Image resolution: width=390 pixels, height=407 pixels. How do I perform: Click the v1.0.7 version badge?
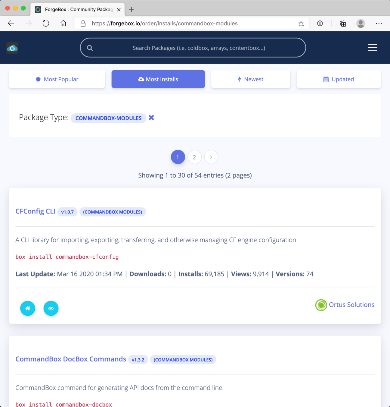[x=67, y=212]
